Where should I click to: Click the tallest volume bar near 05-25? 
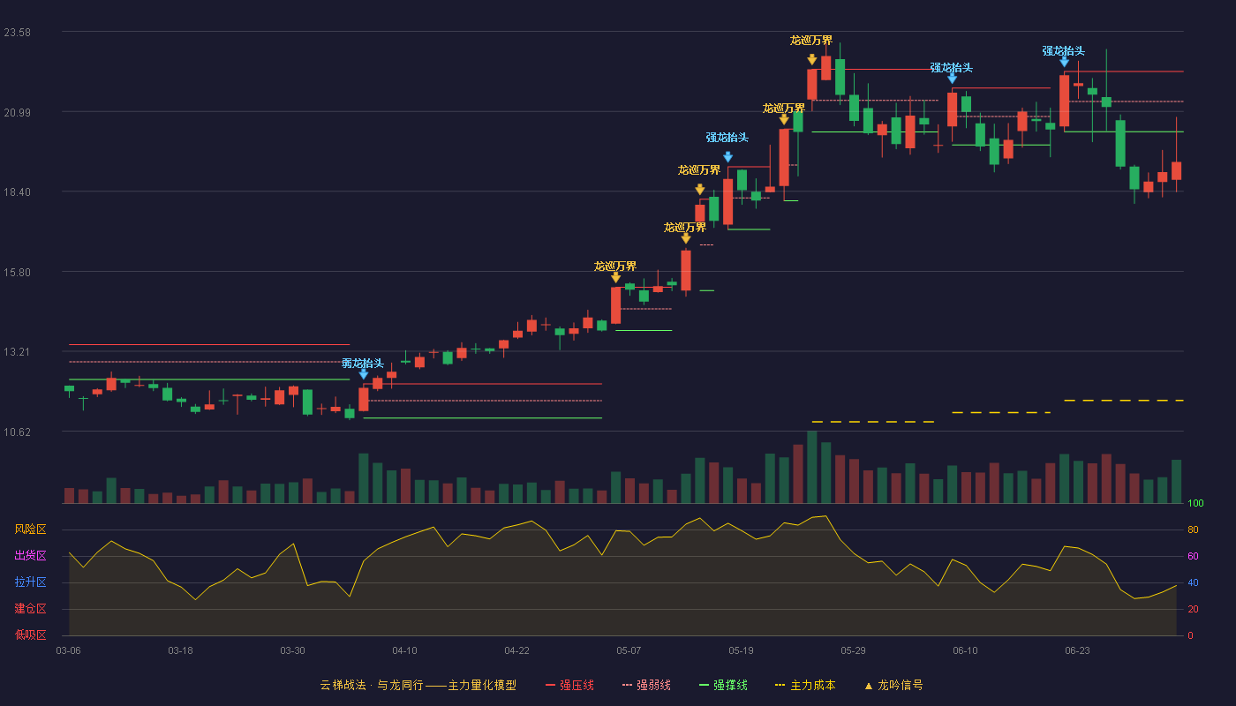point(811,467)
